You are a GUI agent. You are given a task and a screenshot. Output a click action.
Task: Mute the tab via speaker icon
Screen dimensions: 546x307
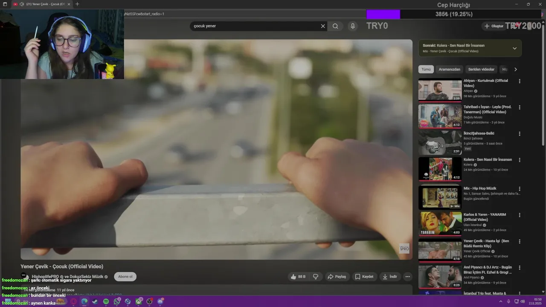point(22,4)
